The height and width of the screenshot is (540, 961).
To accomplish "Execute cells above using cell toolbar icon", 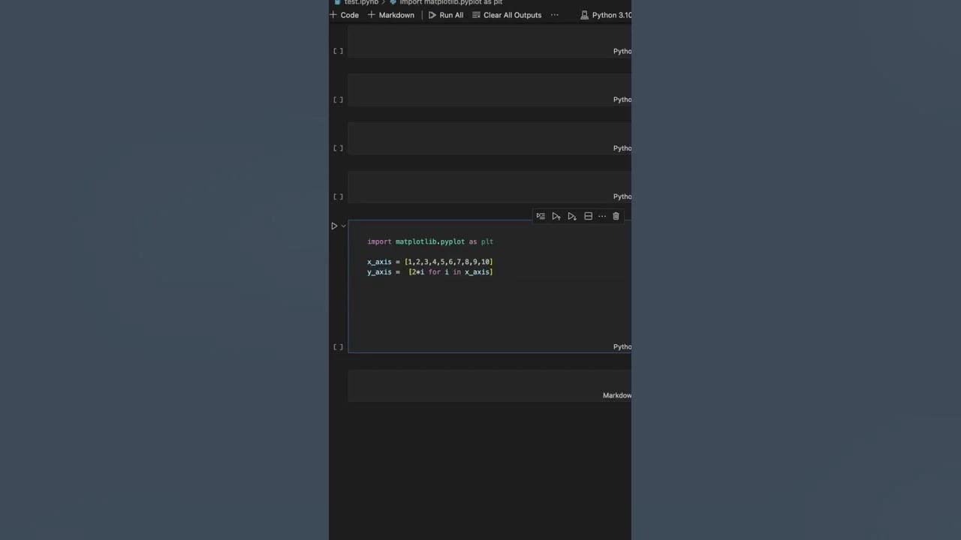I will [x=556, y=216].
